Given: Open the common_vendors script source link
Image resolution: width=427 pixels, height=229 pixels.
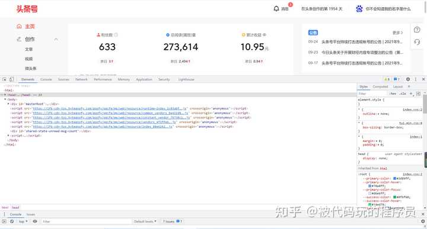Looking at the screenshot, I should click(110, 113).
